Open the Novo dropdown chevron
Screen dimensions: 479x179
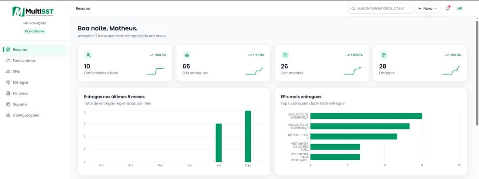coord(435,9)
